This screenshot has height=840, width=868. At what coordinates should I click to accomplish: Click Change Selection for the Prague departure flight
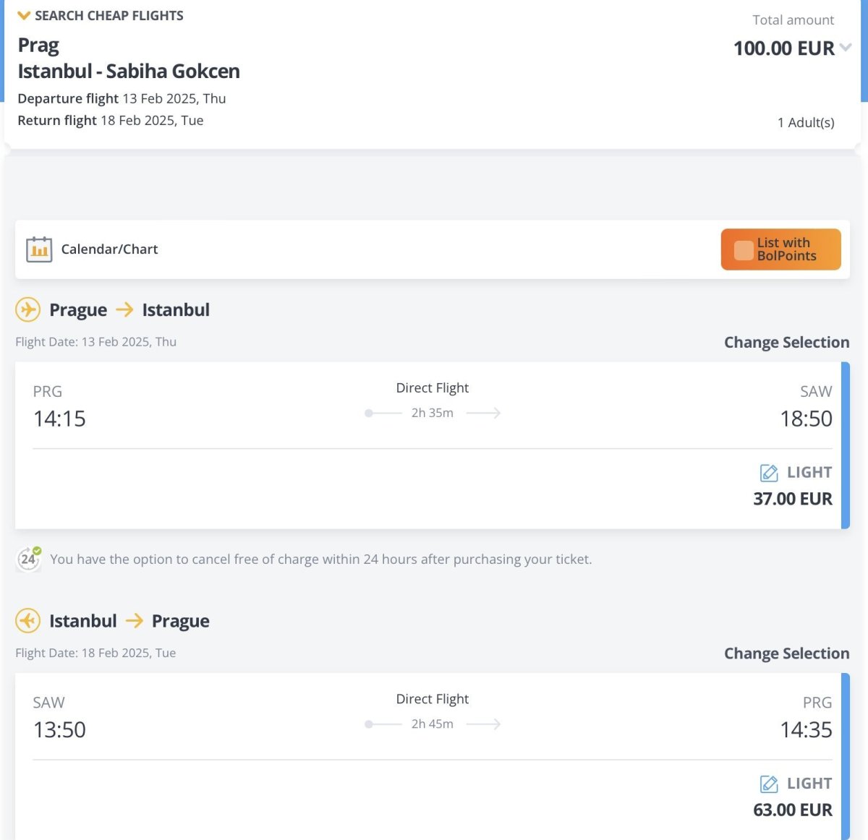786,343
